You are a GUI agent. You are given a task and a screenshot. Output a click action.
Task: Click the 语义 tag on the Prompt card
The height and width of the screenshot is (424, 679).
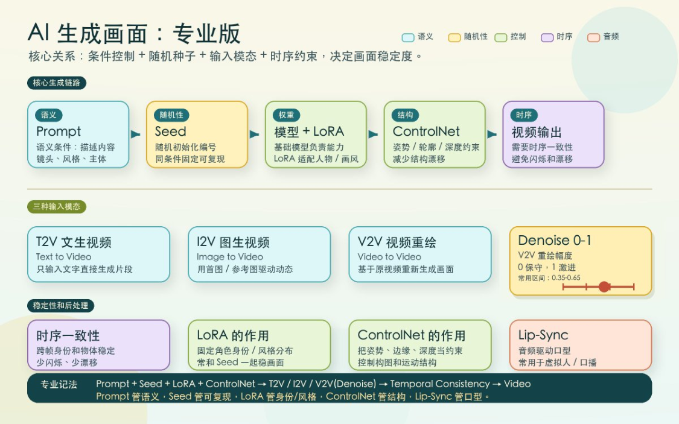[48, 115]
